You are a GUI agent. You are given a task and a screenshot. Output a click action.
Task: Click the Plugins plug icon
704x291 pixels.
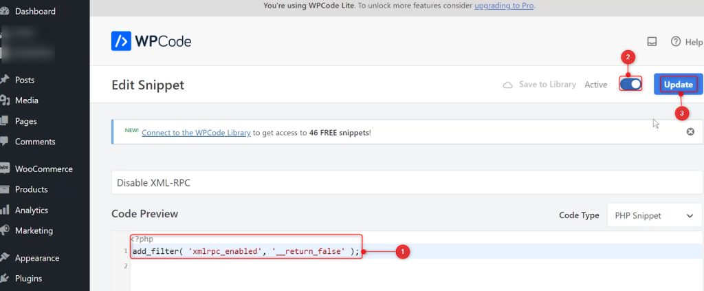[4, 279]
